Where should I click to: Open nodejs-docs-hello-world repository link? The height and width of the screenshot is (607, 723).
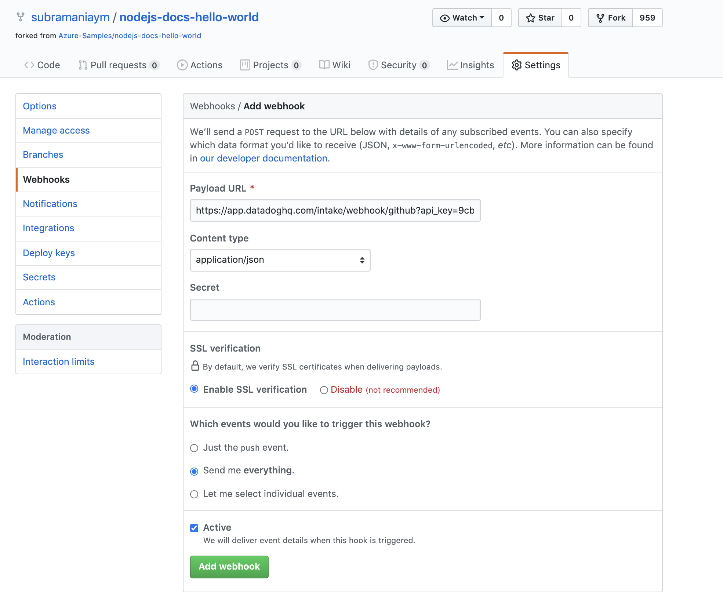tap(189, 17)
